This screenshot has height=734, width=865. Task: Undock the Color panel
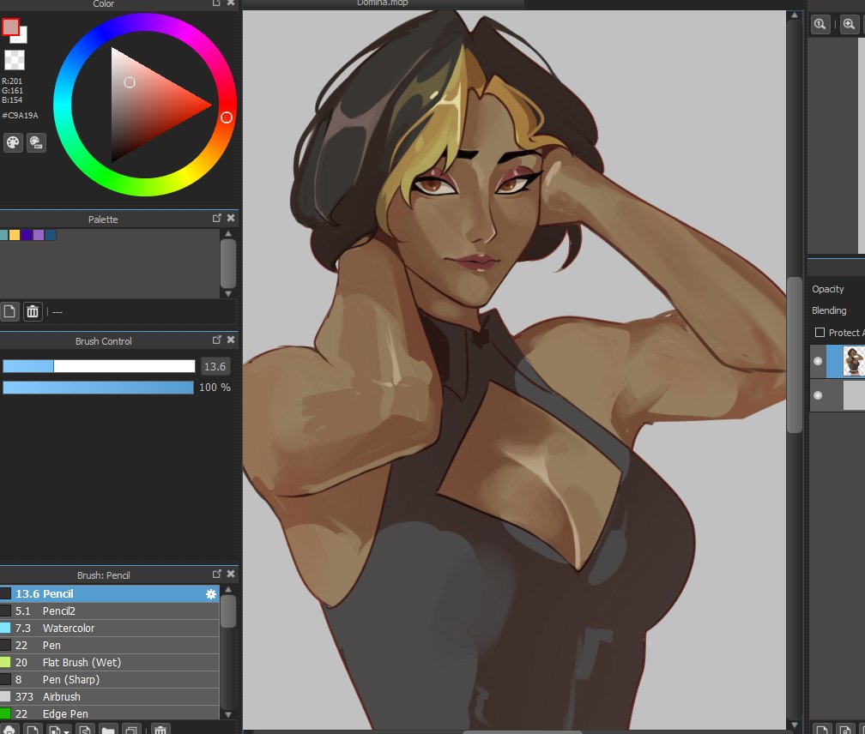pos(217,3)
